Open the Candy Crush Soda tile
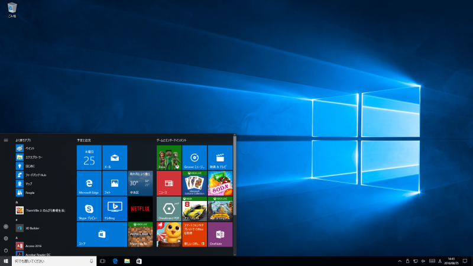Viewport: 473px width, 266px height. click(220, 183)
